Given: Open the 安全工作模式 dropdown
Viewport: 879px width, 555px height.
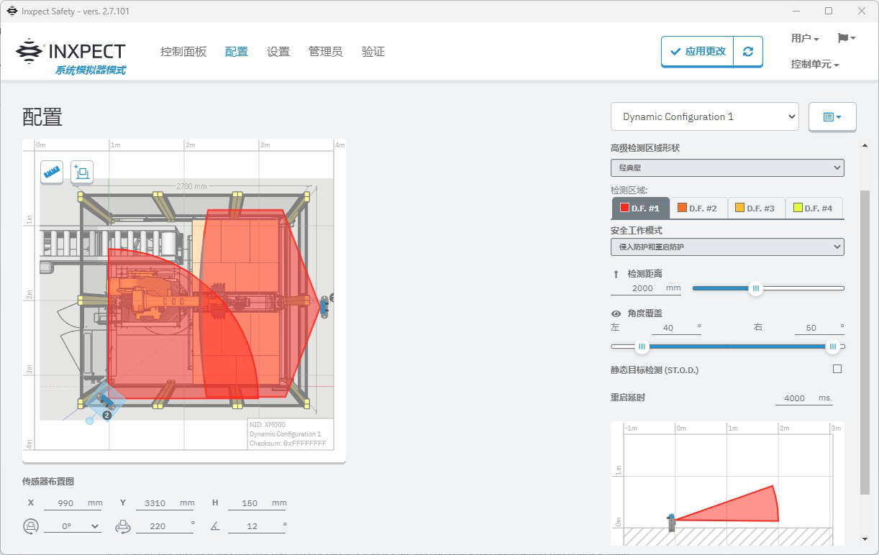Looking at the screenshot, I should pyautogui.click(x=727, y=247).
